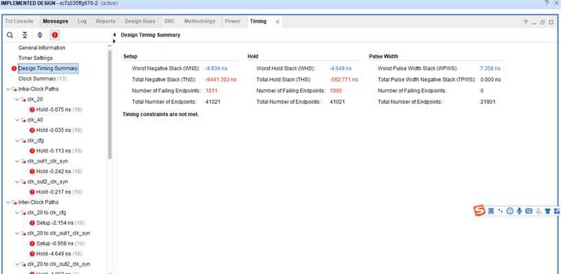Click the expand all tree icon
Viewport: 561px width, 274px height.
click(x=40, y=35)
